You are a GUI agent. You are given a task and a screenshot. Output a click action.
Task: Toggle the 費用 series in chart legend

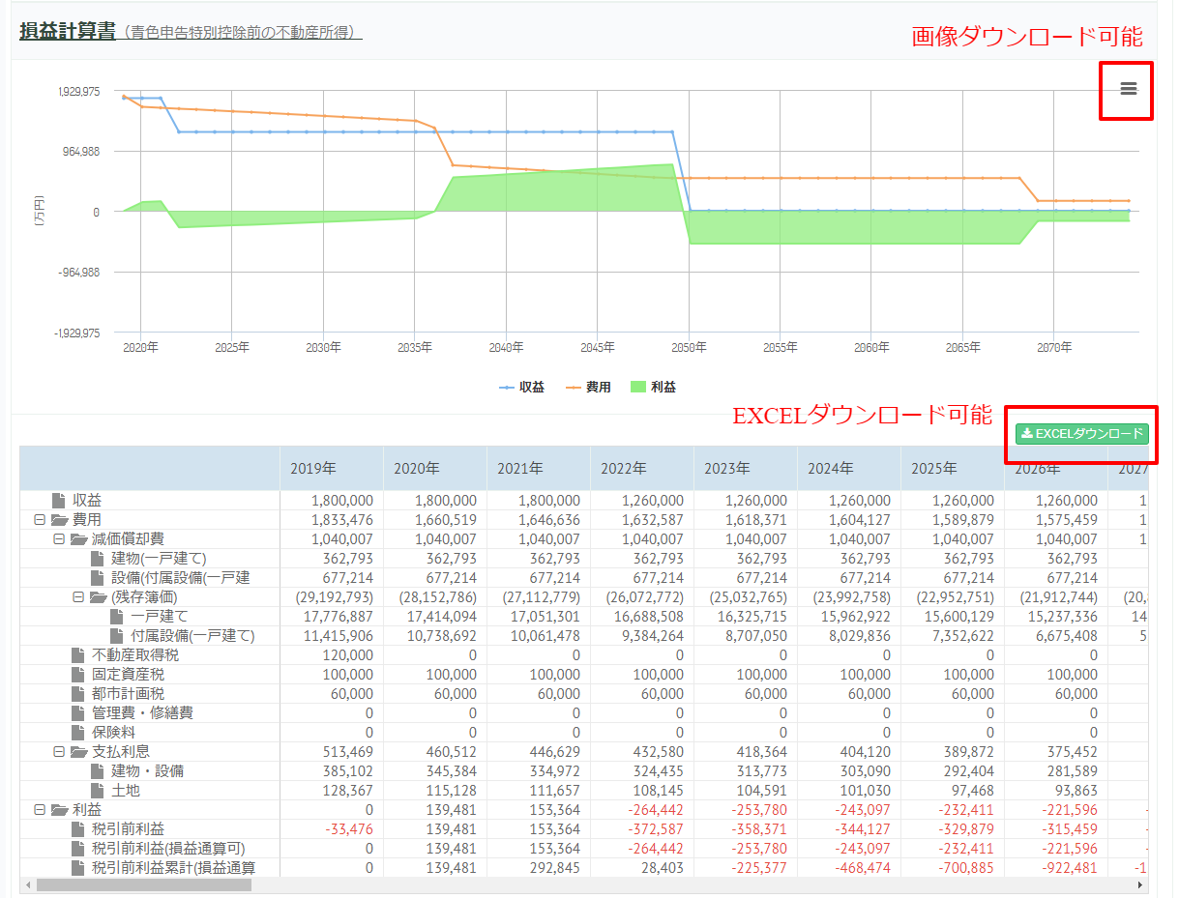[x=589, y=387]
